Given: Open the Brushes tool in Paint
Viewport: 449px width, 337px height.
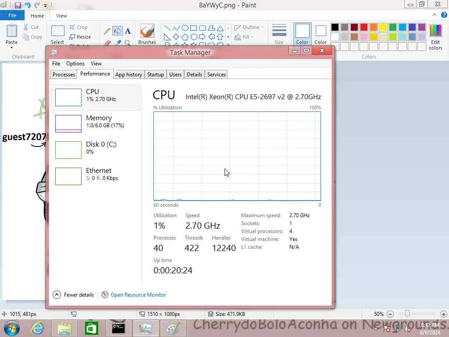Looking at the screenshot, I should [147, 34].
